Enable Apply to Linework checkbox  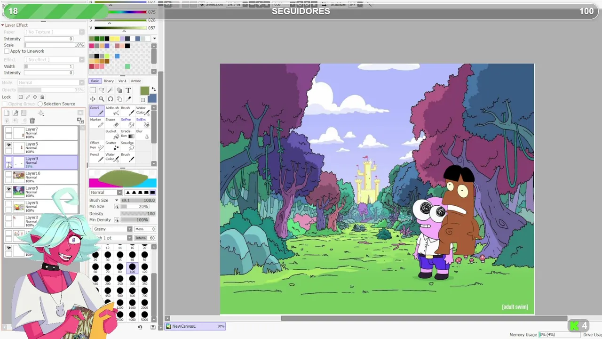click(7, 51)
